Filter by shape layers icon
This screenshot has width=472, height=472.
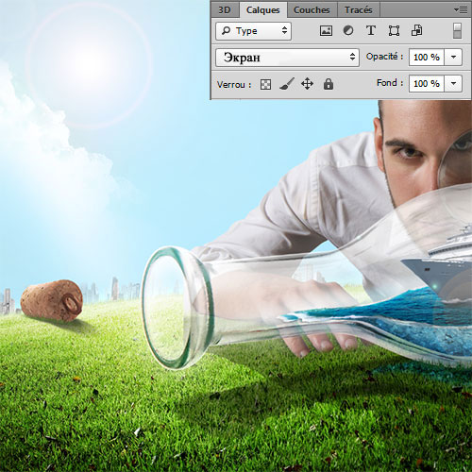394,31
